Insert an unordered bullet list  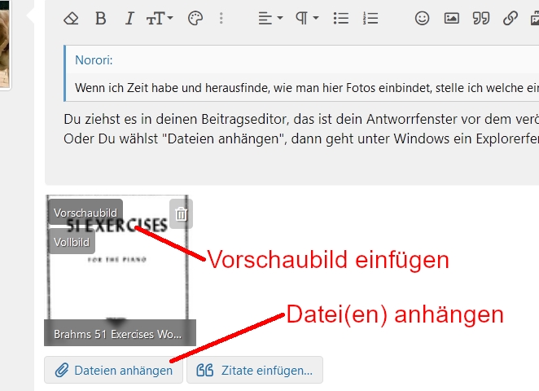tap(341, 18)
